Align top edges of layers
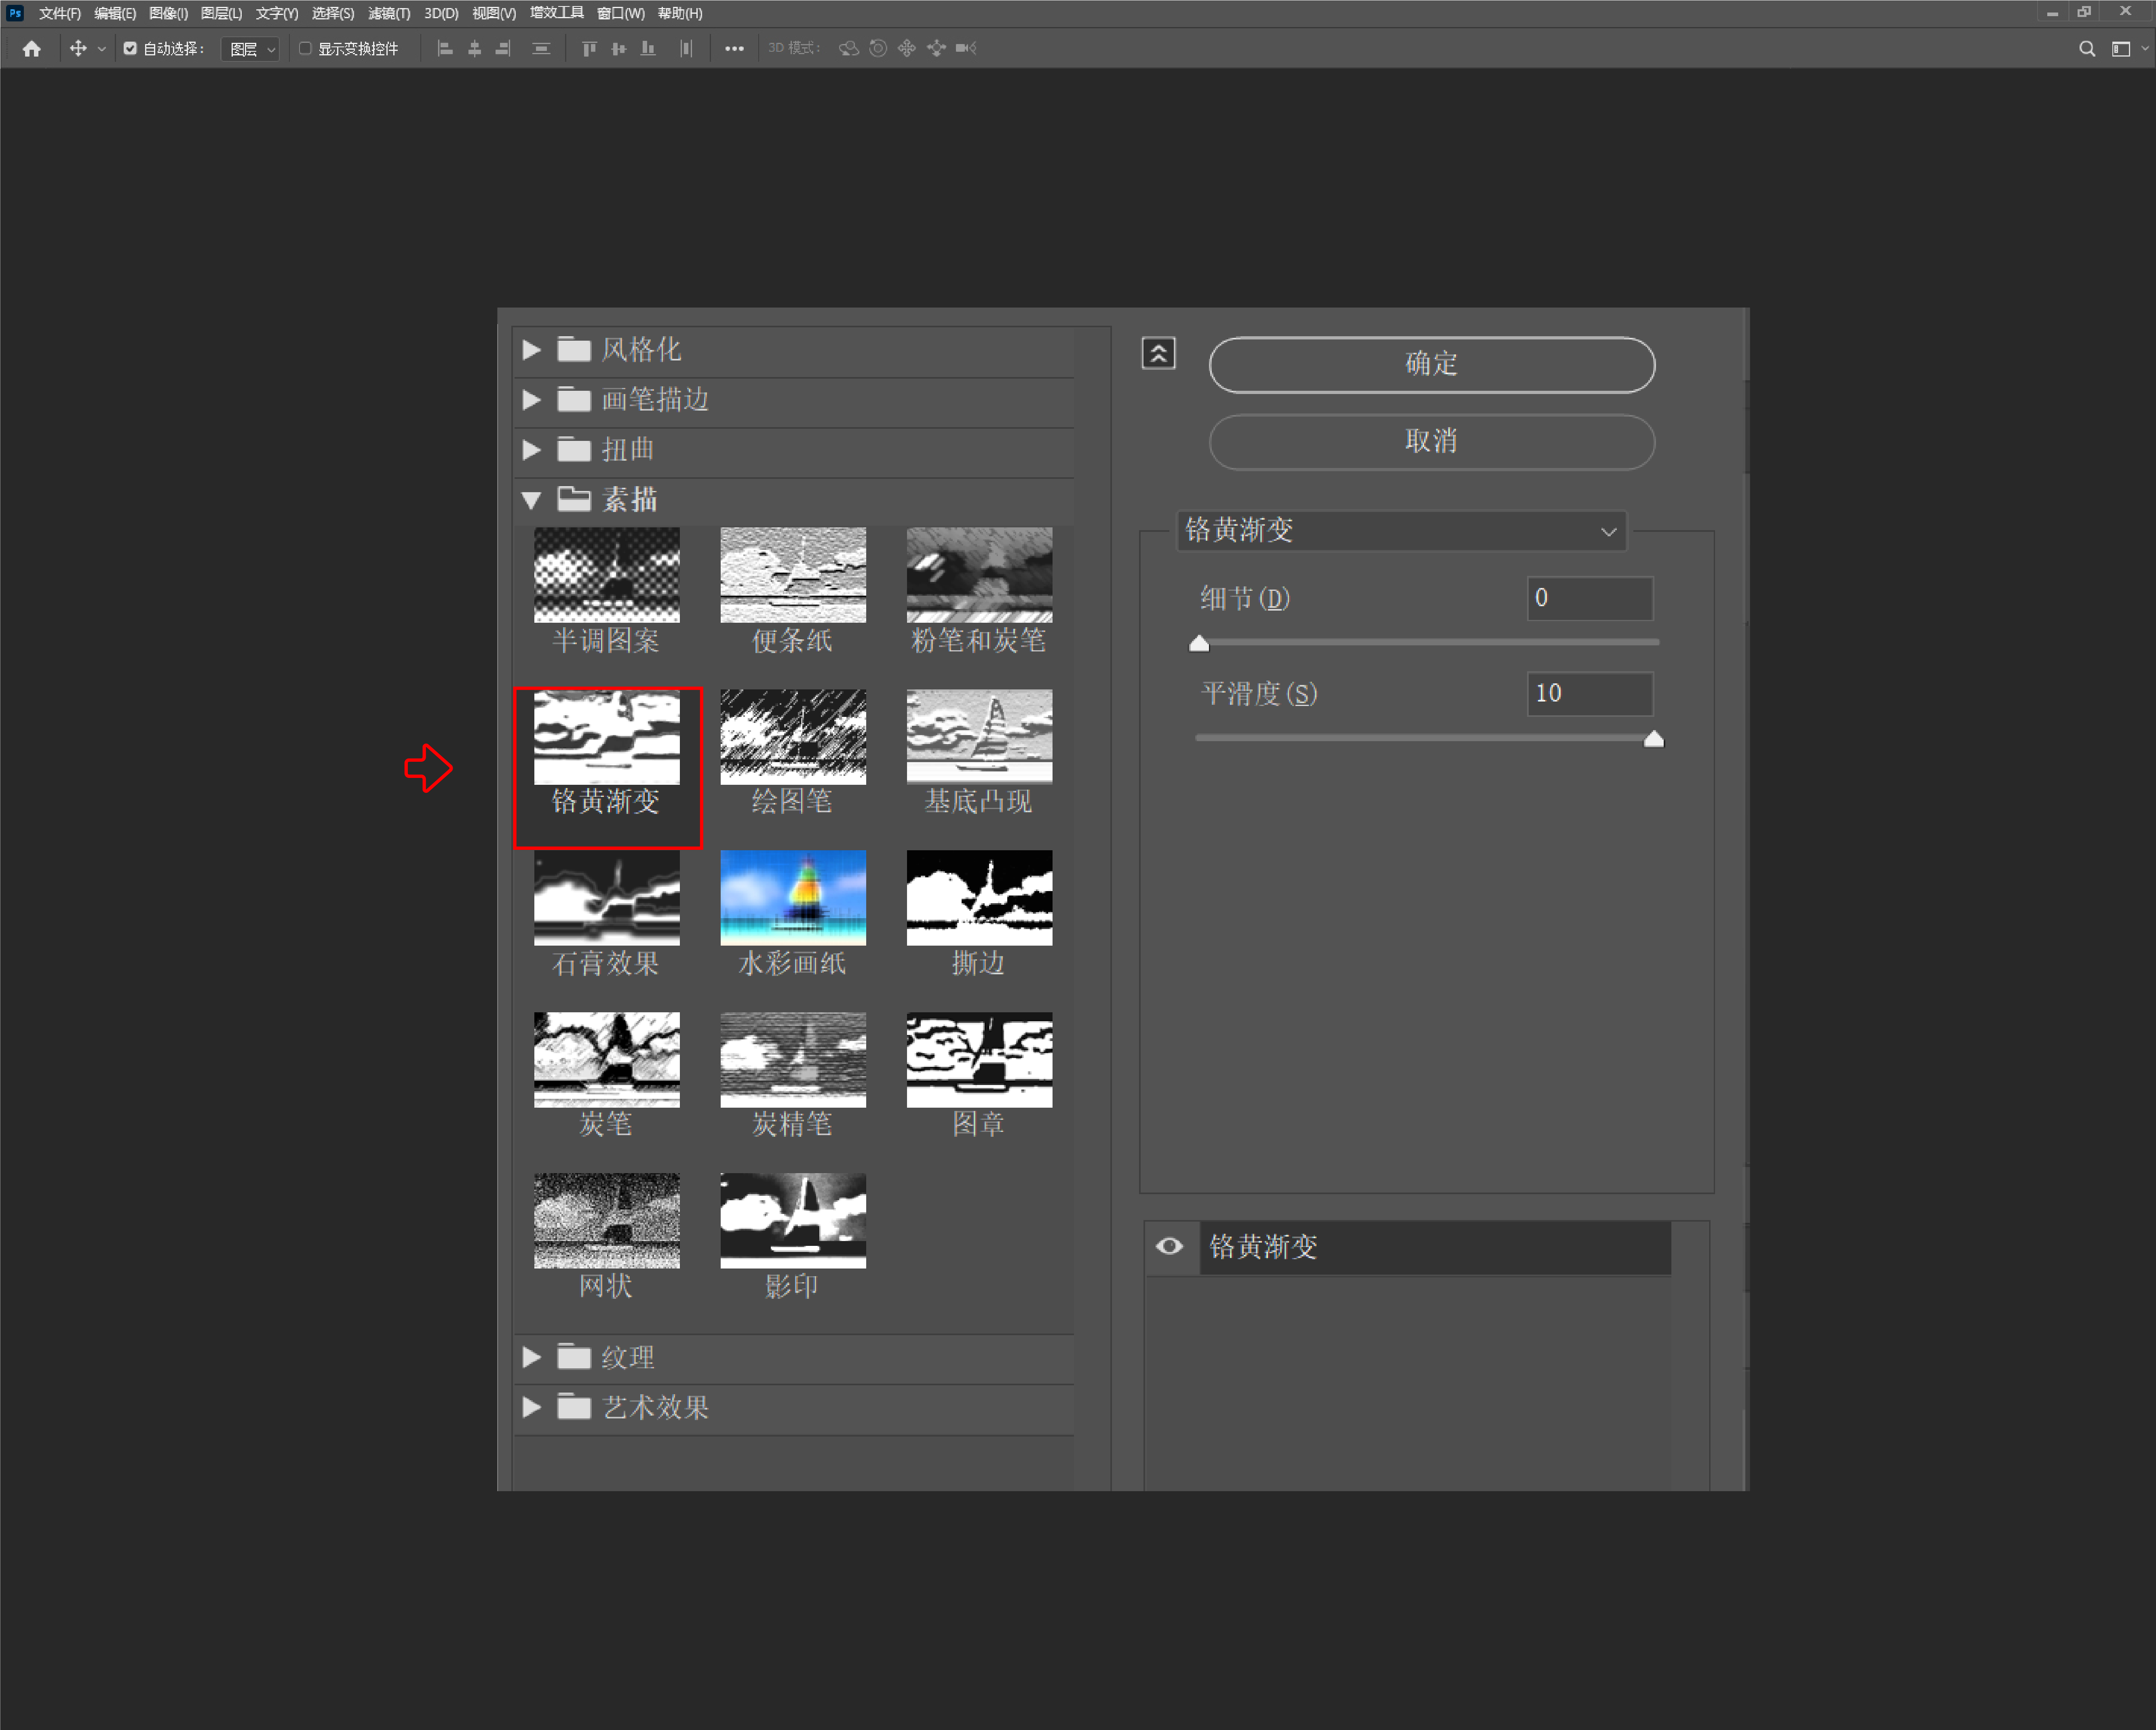The height and width of the screenshot is (1730, 2156). (589, 48)
